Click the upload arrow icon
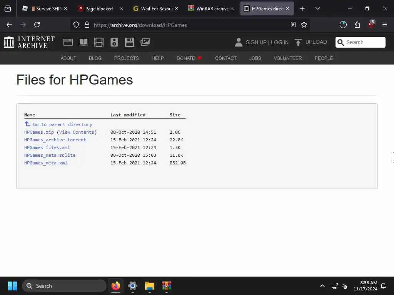 click(298, 42)
